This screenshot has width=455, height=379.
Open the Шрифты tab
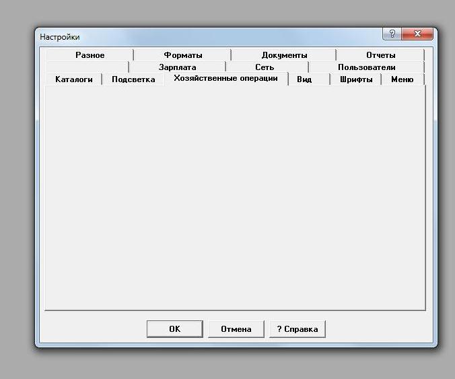click(356, 79)
